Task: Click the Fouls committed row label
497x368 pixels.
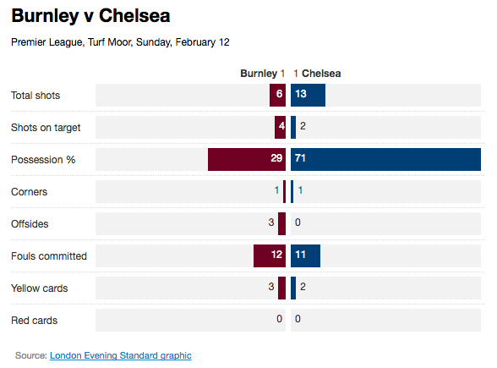Action: click(49, 256)
